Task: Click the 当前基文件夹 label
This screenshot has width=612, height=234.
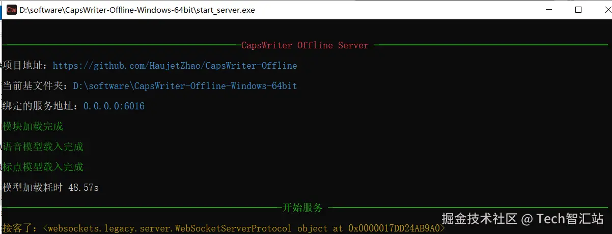Action: [35, 86]
